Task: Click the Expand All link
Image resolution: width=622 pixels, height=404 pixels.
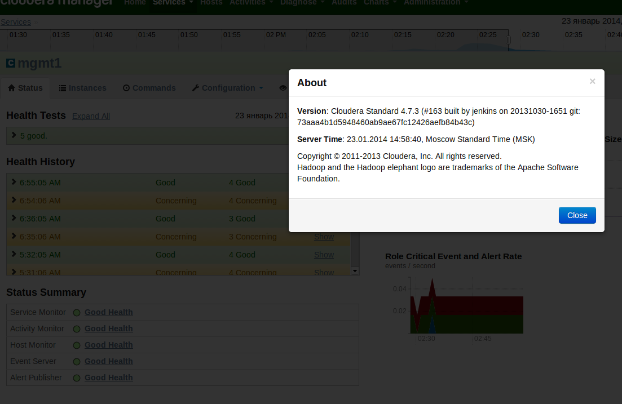Action: click(x=91, y=116)
